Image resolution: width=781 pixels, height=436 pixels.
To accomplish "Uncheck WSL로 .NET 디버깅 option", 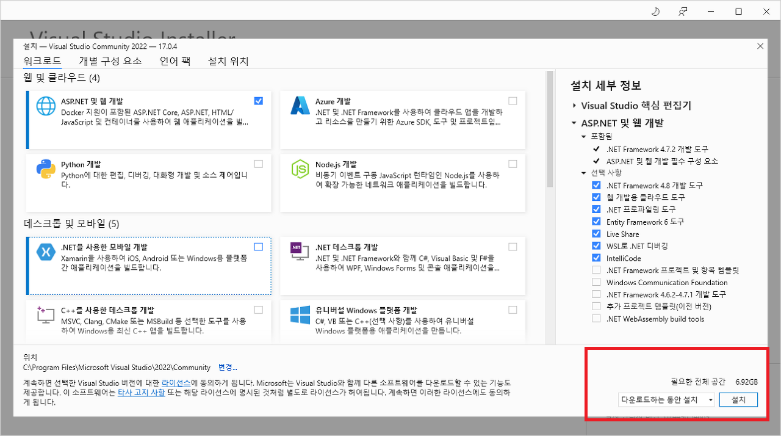I will pyautogui.click(x=596, y=246).
